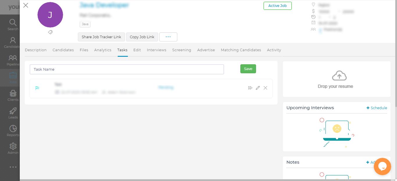Click the calendar date icon
Image resolution: width=397 pixels, height=181 pixels.
click(x=313, y=23)
